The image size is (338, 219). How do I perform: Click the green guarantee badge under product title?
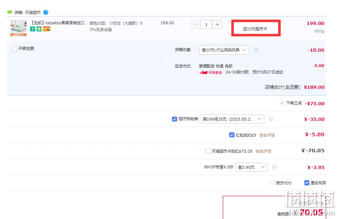pos(39,29)
